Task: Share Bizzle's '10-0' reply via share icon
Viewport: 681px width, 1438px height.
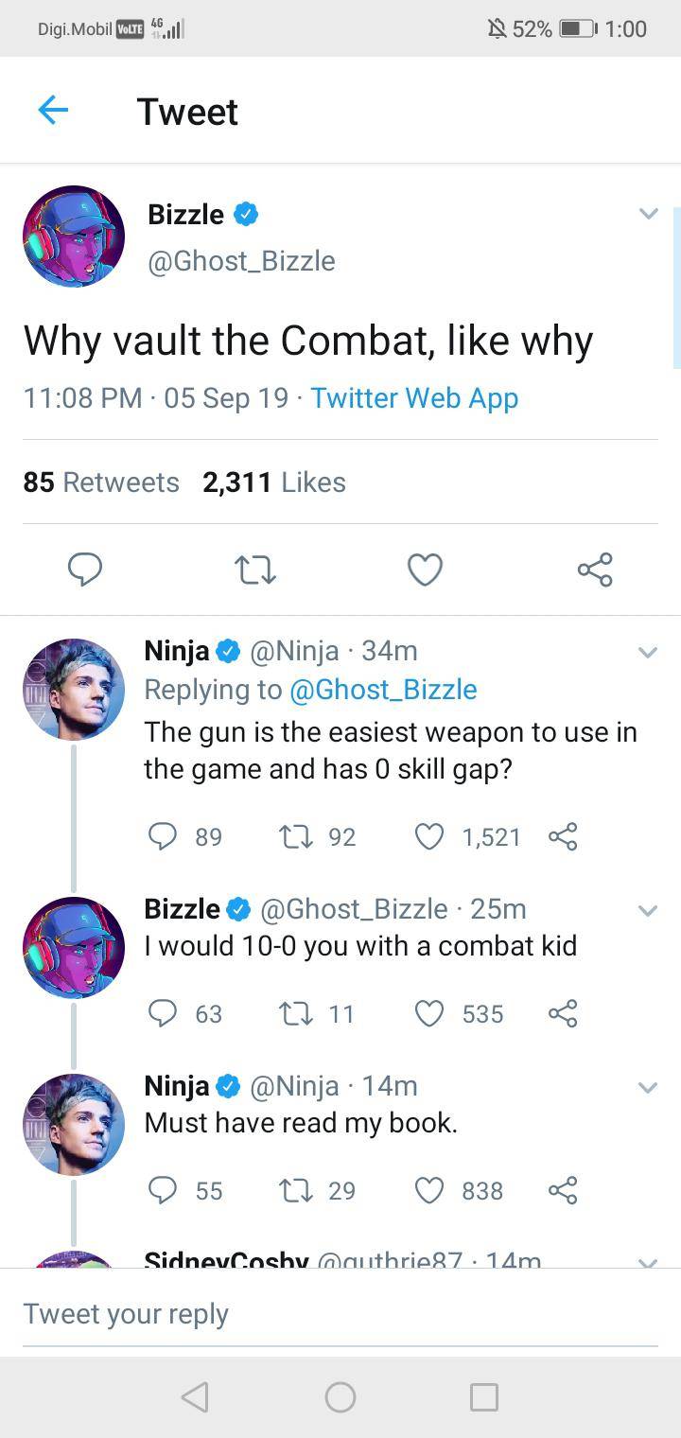Action: (x=562, y=1012)
